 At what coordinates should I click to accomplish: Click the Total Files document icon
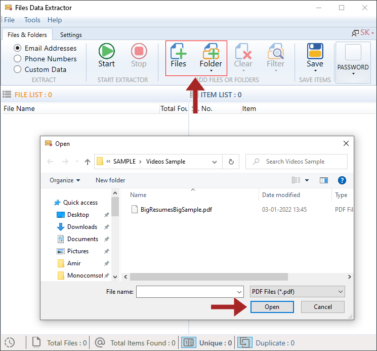click(x=36, y=342)
